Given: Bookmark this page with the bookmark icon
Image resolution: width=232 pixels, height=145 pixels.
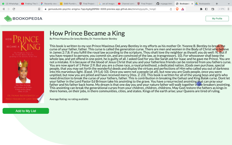Looking at the screenshot, I should pos(39,9).
